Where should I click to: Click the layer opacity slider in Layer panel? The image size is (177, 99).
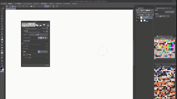(148, 10)
